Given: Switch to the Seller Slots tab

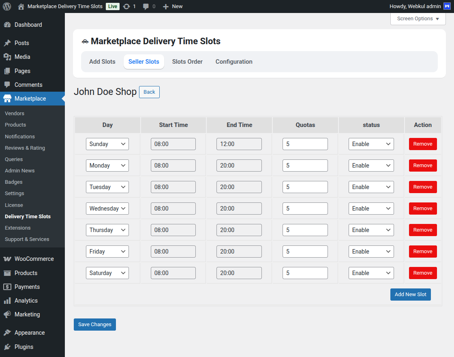Looking at the screenshot, I should (143, 62).
